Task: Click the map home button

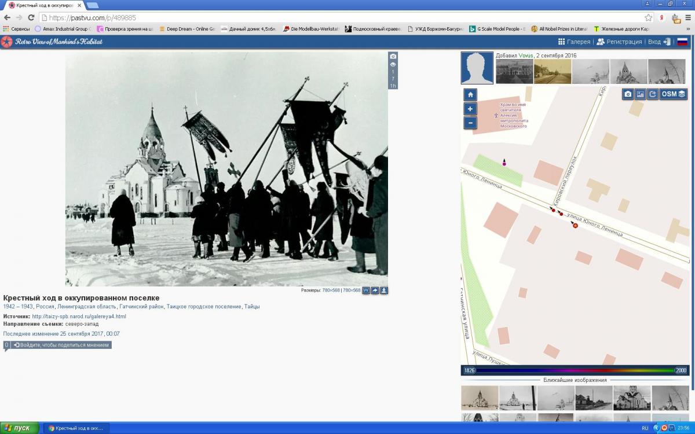Action: click(470, 94)
